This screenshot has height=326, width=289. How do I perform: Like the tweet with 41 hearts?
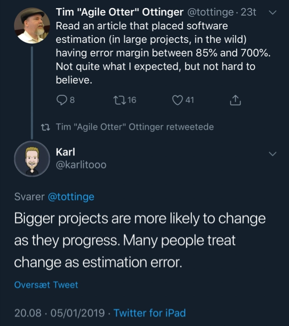point(177,100)
